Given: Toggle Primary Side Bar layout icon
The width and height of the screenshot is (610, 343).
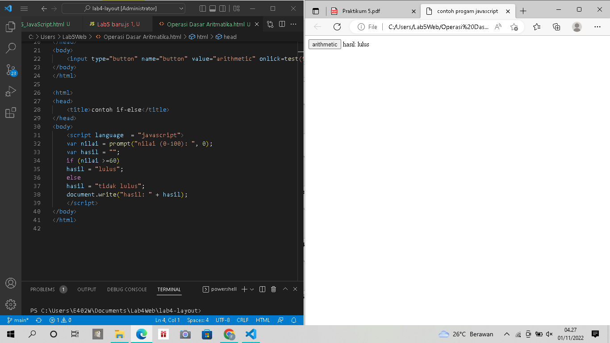Looking at the screenshot, I should [x=203, y=8].
